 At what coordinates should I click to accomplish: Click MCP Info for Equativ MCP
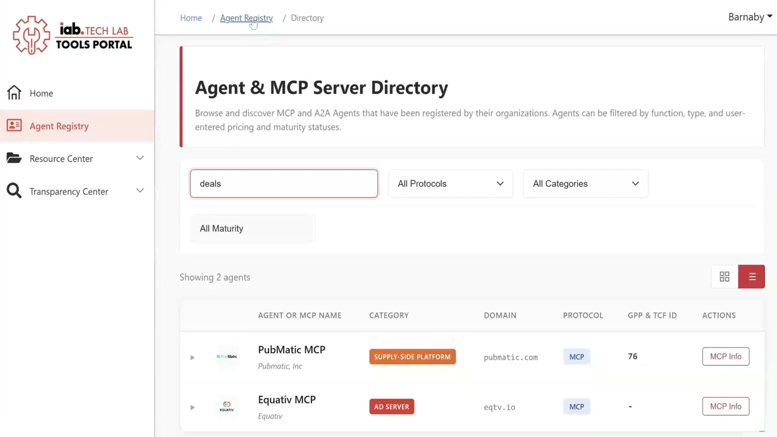click(726, 406)
